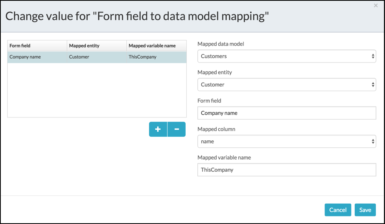This screenshot has width=385, height=224.
Task: Add a new mapping with the plus button
Action: pyautogui.click(x=158, y=129)
